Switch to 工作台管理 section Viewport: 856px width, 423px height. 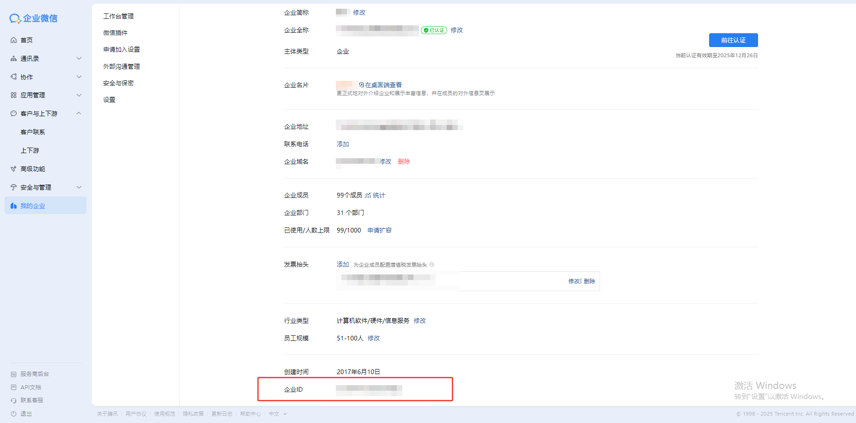(119, 16)
